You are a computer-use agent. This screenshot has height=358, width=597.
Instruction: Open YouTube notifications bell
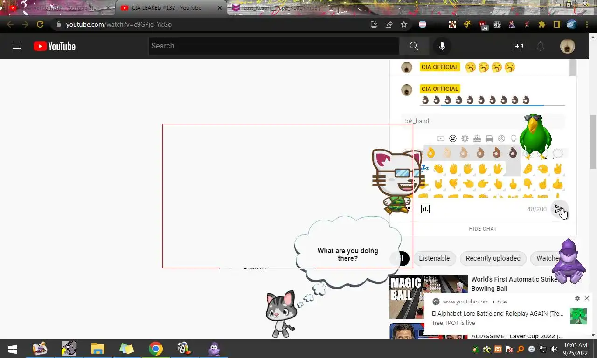click(x=541, y=46)
